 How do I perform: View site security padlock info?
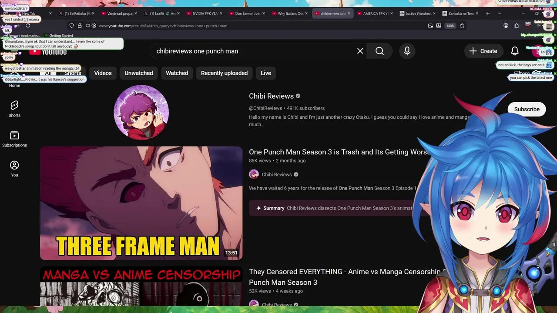click(x=80, y=26)
